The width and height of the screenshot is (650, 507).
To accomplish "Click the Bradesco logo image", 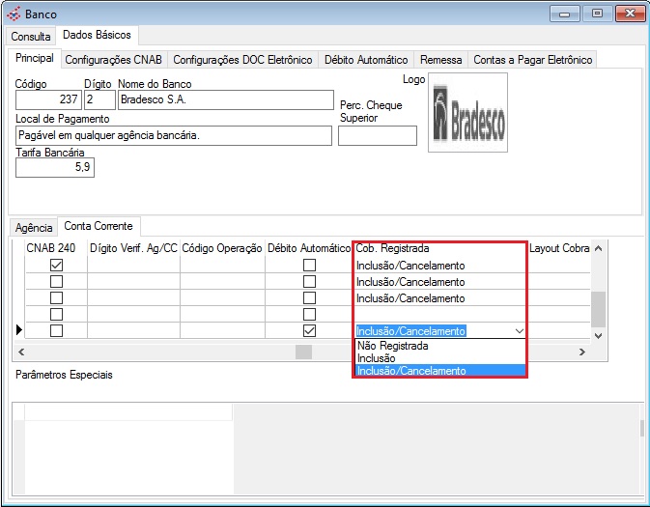I will pyautogui.click(x=467, y=112).
